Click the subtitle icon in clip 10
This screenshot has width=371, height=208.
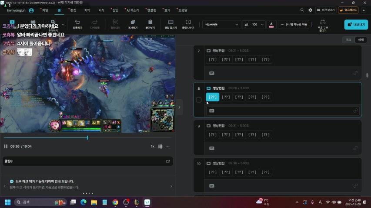point(212,186)
